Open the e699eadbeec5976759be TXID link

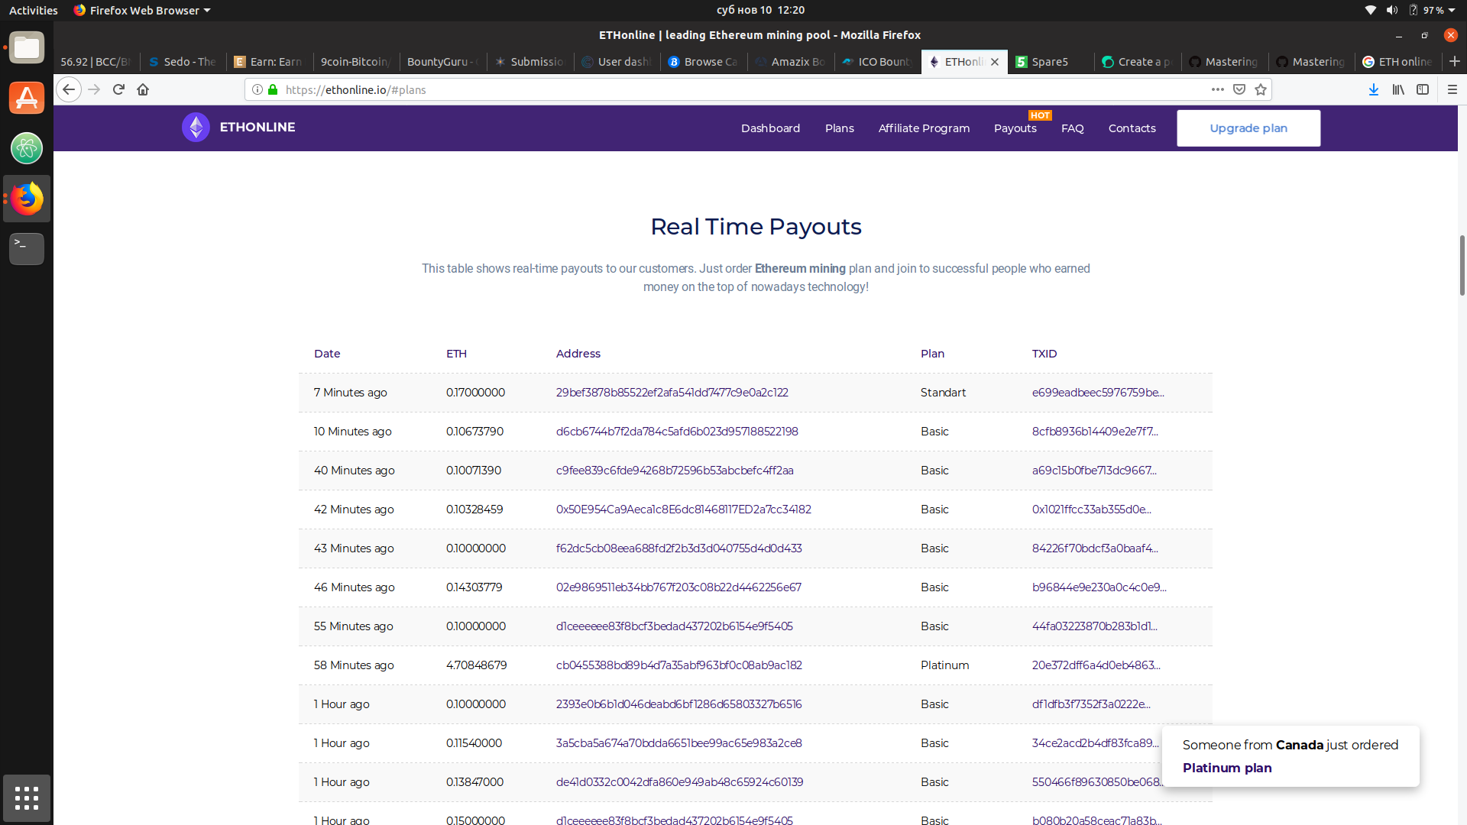[x=1097, y=393]
